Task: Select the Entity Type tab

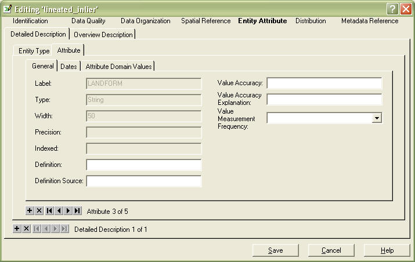Action: [x=34, y=51]
